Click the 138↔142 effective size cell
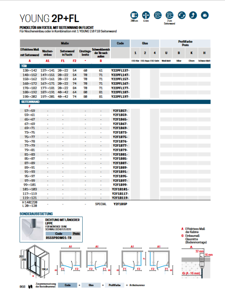 [x=30, y=71]
